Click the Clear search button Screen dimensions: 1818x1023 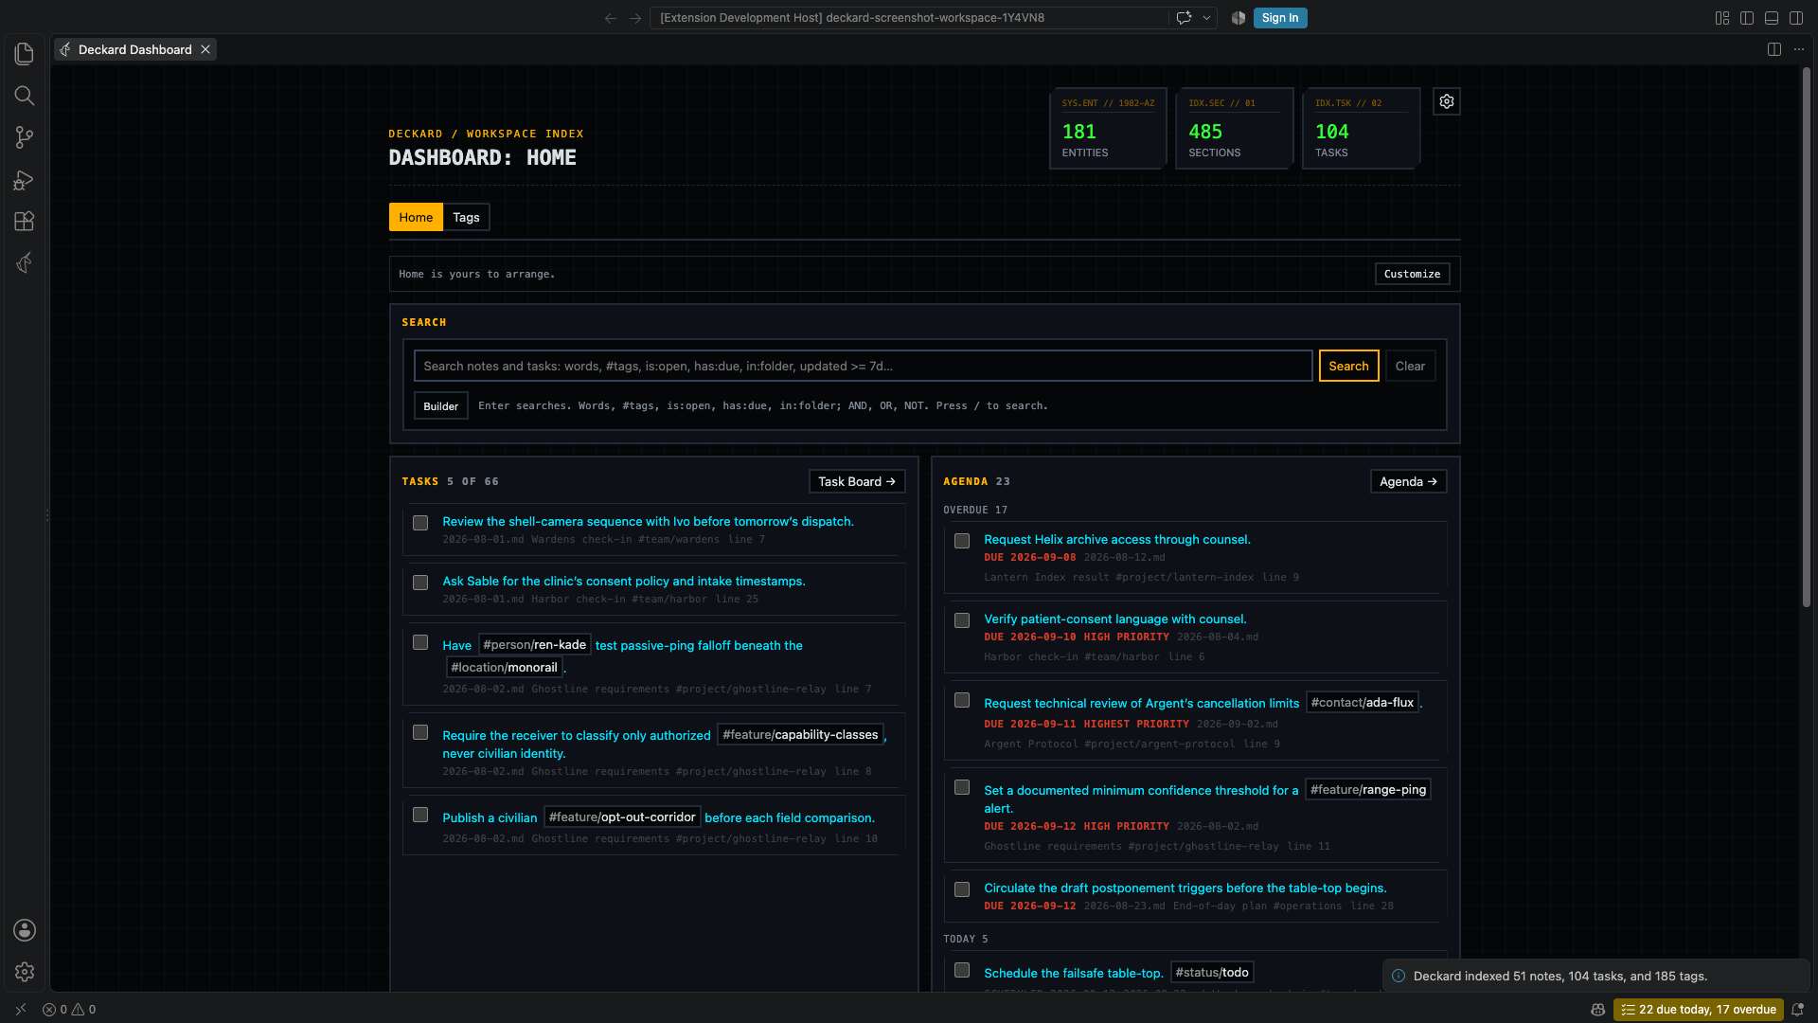click(1410, 366)
